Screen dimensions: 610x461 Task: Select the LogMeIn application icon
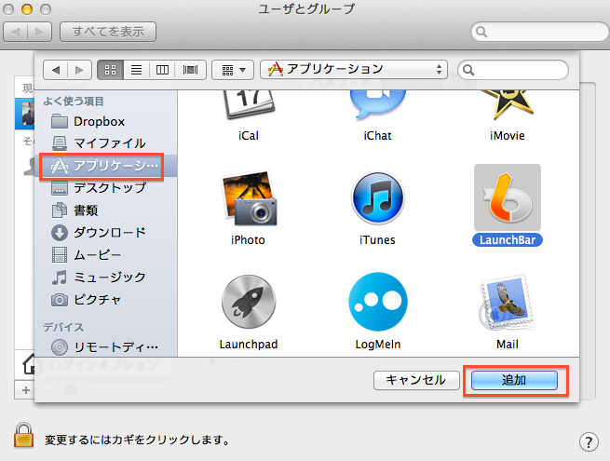(377, 302)
